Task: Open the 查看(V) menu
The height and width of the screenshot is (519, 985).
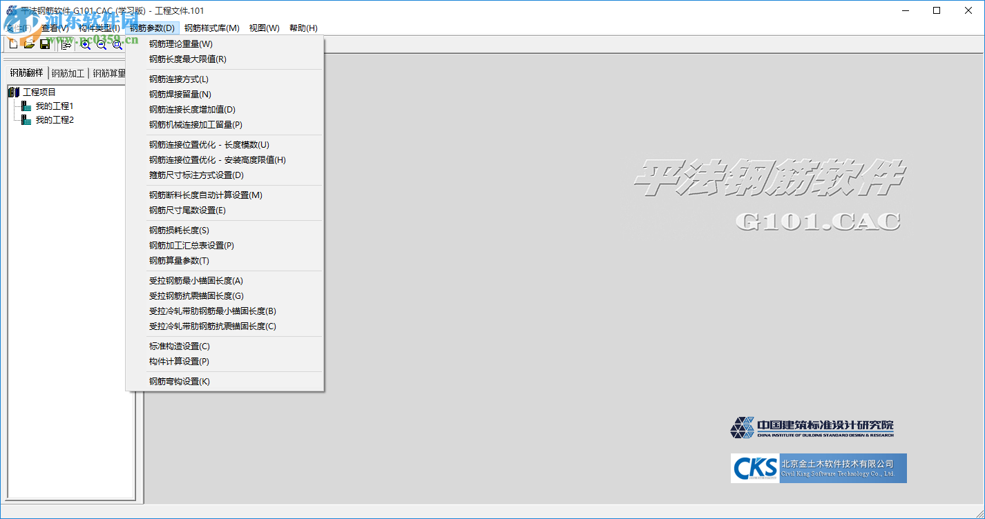Action: (55, 28)
